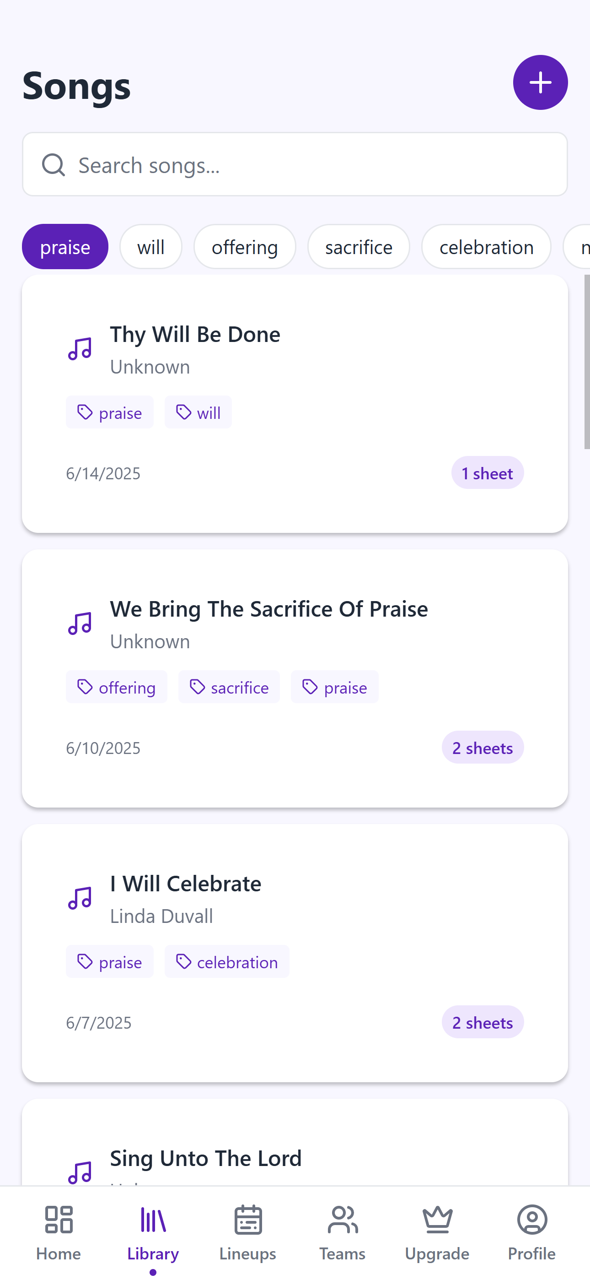The image size is (590, 1280).
Task: Click music note icon beside Thy Will Be Done
Action: tap(80, 349)
